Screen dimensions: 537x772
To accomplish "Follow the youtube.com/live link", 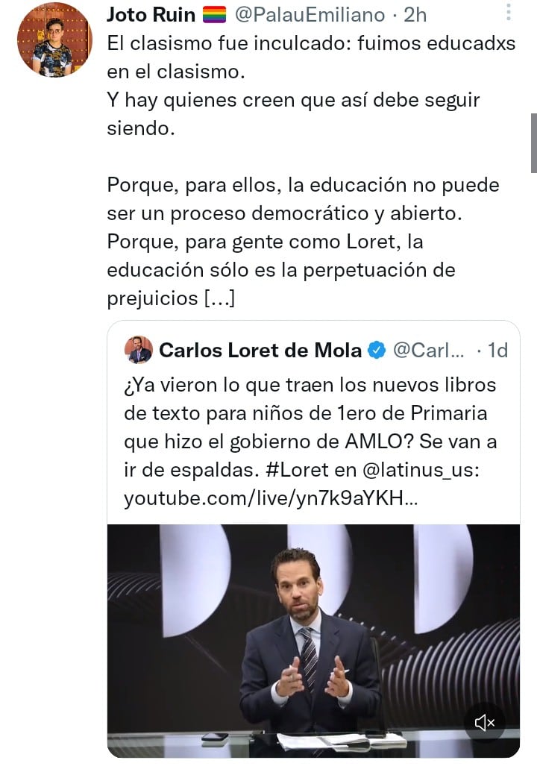I will tap(271, 498).
